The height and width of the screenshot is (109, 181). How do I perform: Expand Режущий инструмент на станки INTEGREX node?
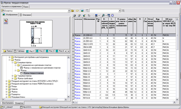point(7,81)
